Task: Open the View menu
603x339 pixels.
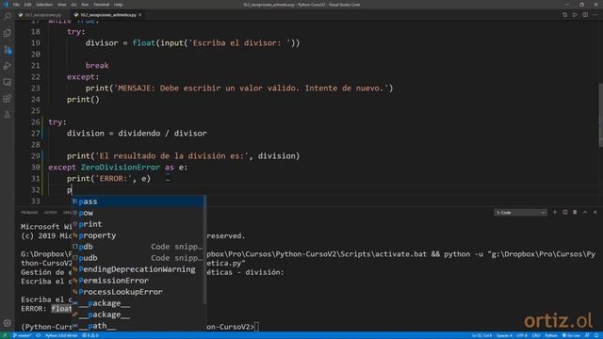Action: pyautogui.click(x=61, y=5)
